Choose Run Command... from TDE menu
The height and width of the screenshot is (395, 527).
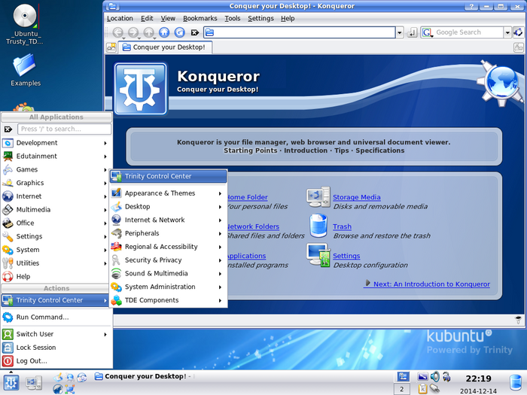pyautogui.click(x=56, y=317)
